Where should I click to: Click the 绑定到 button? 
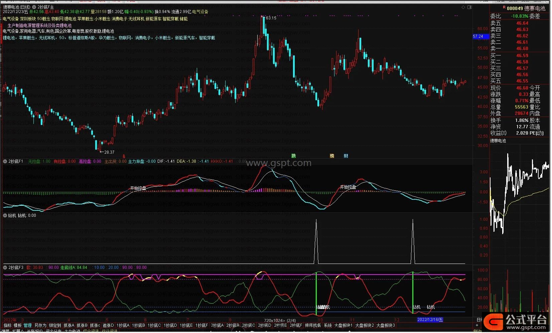(55, 325)
